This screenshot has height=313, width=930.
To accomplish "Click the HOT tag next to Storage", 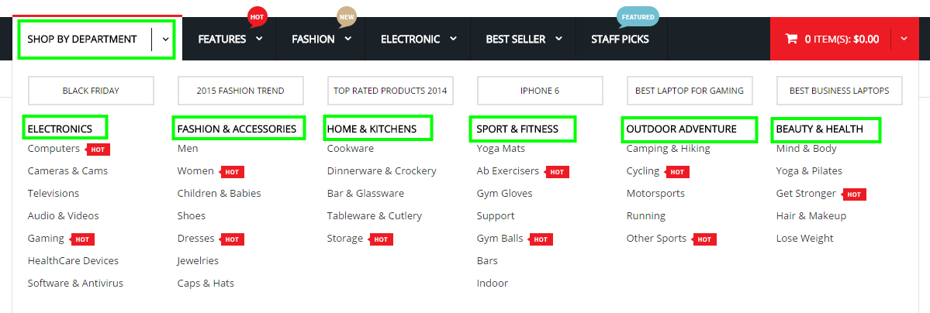I will [381, 239].
